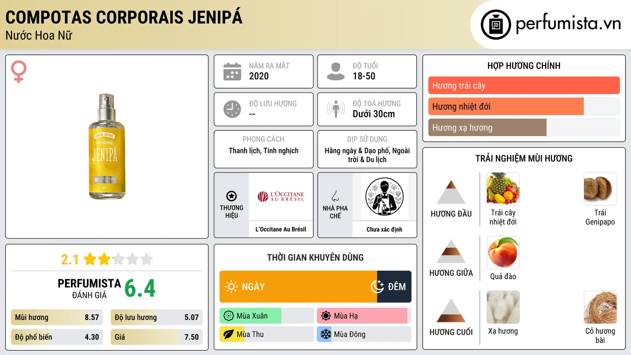Click the age range 18-50 value
This screenshot has width=631, height=355.
(364, 76)
